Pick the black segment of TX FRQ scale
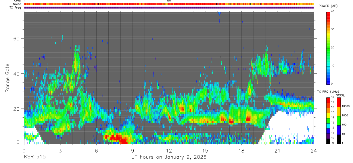Screen dimensions: 353x163 328,141
